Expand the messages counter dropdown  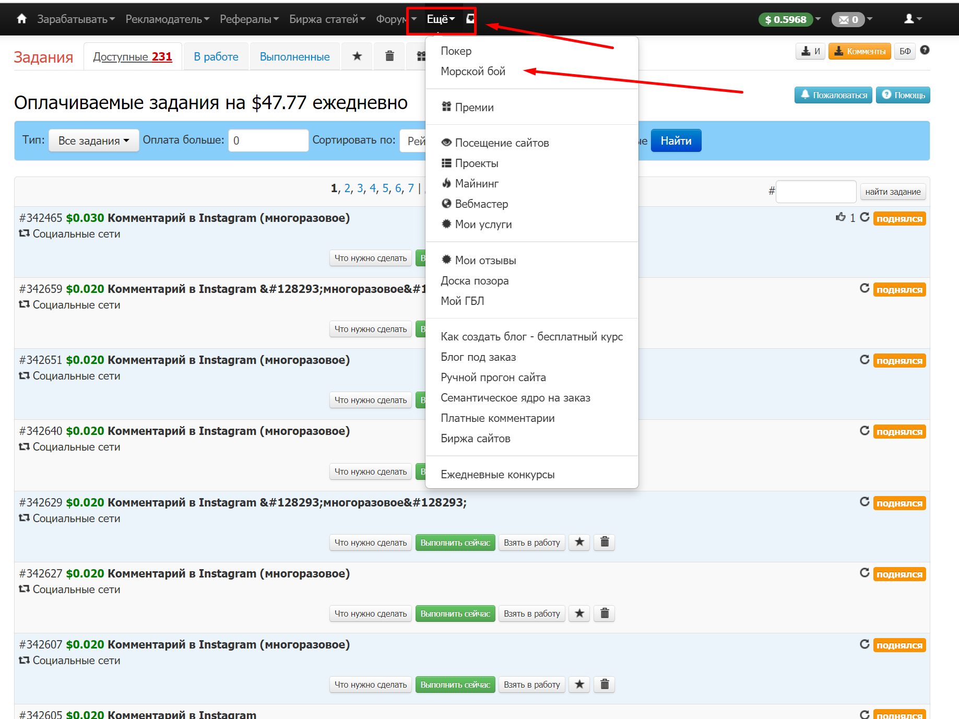[x=852, y=19]
